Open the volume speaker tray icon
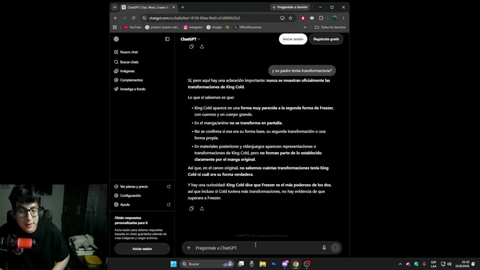 click(x=449, y=264)
